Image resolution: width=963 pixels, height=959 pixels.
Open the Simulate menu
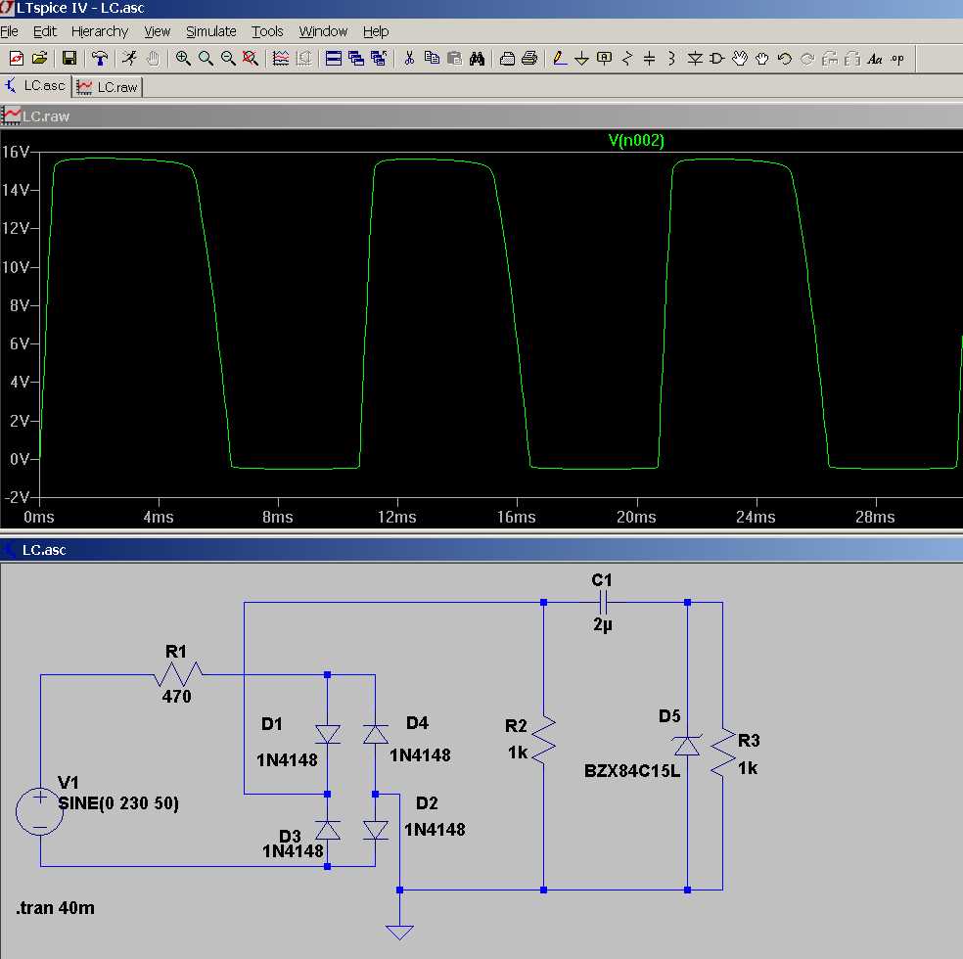pyautogui.click(x=211, y=31)
